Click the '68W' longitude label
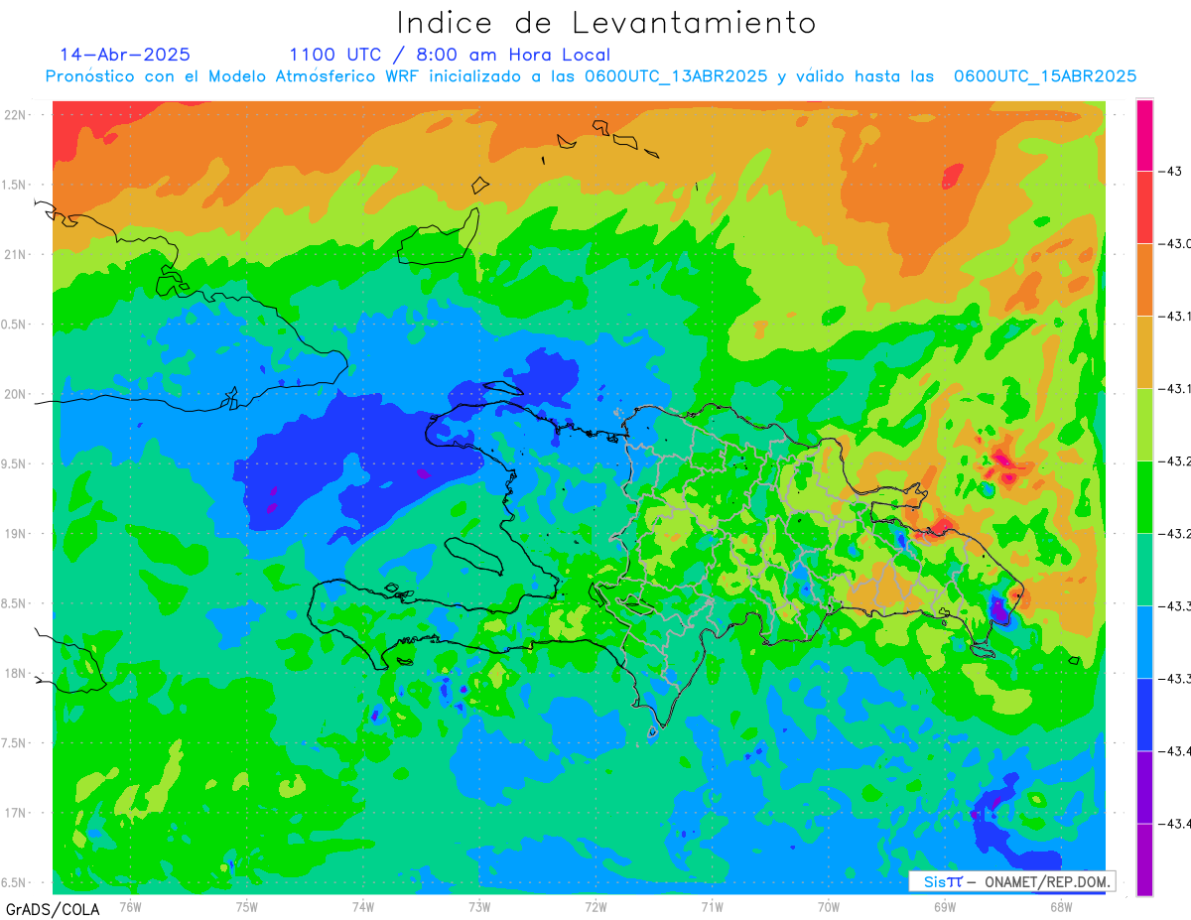The width and height of the screenshot is (1191, 920). point(1061,906)
